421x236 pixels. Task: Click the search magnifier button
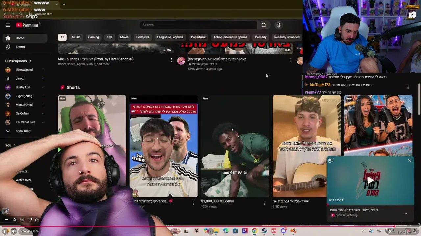click(263, 25)
